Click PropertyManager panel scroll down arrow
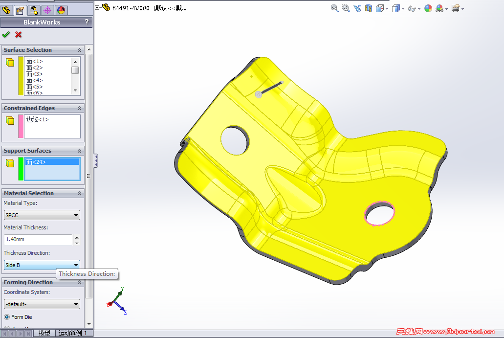504x338 pixels. coord(89,324)
